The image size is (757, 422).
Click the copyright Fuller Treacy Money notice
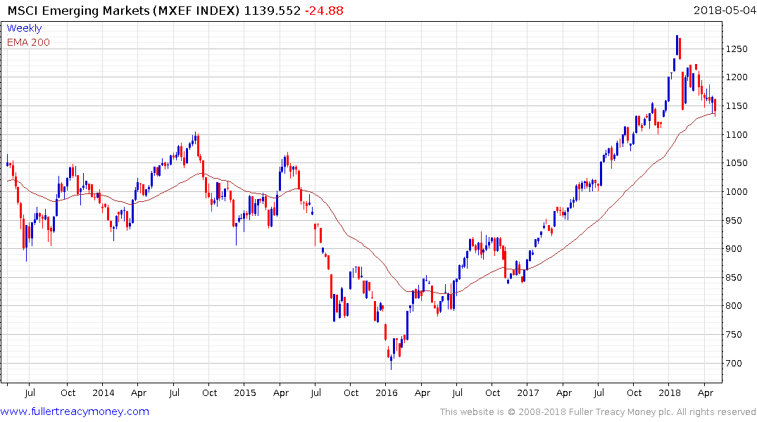pos(598,412)
